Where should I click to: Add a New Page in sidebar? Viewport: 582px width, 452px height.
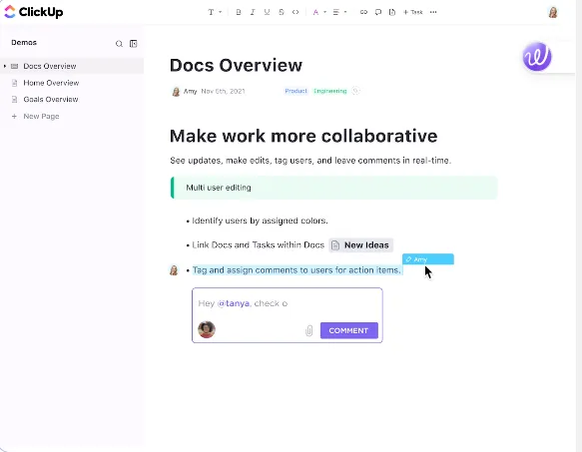tap(41, 116)
